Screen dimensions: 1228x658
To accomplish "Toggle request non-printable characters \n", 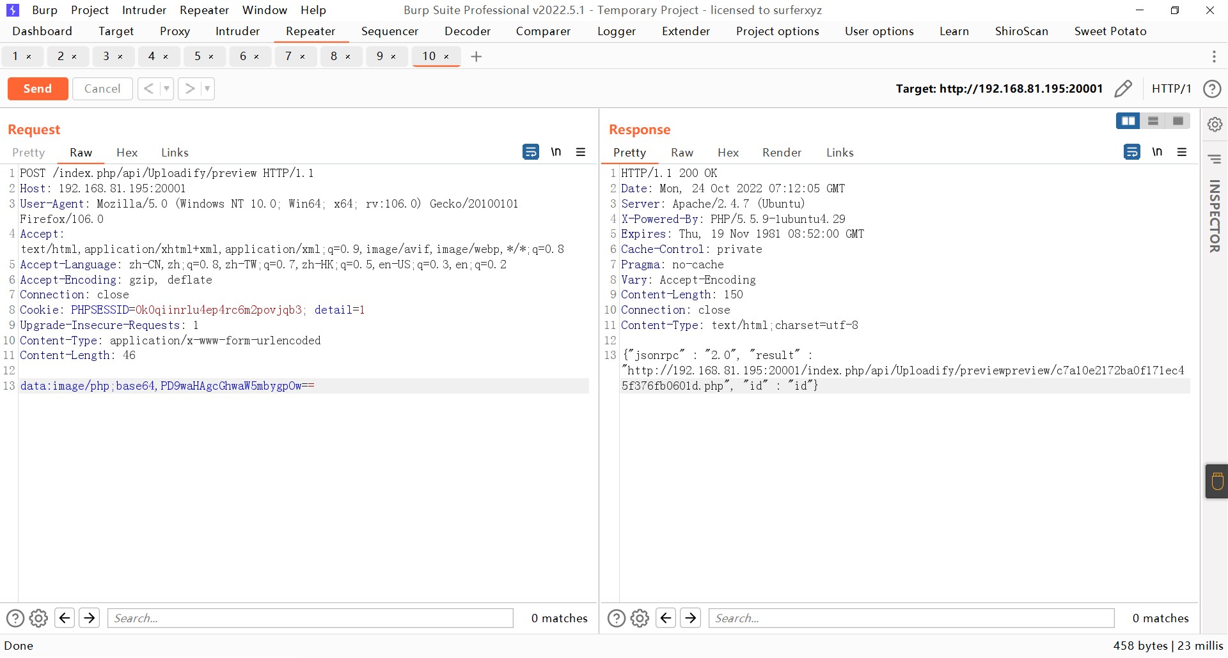I will point(556,152).
